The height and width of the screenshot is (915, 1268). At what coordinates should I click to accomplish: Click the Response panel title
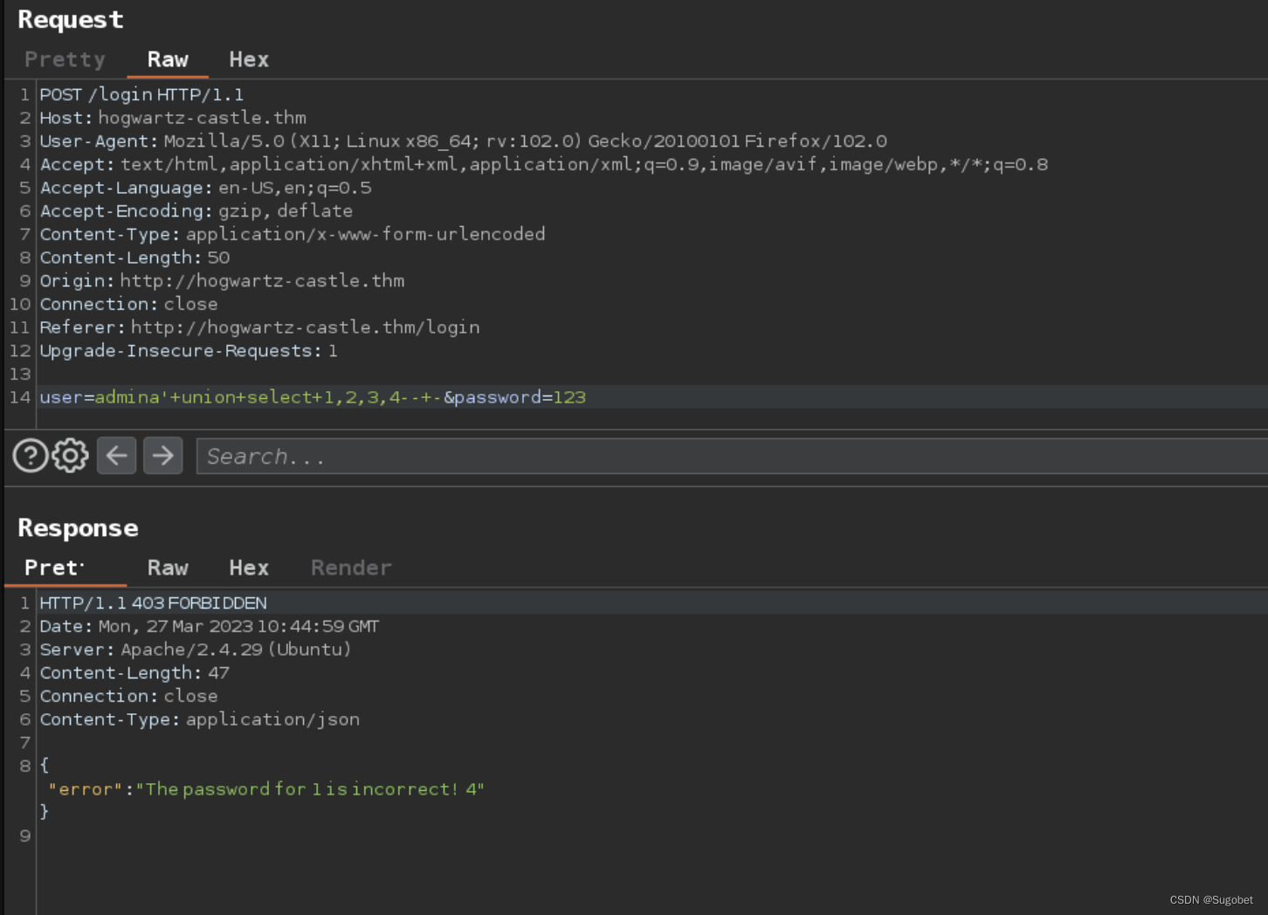tap(78, 527)
